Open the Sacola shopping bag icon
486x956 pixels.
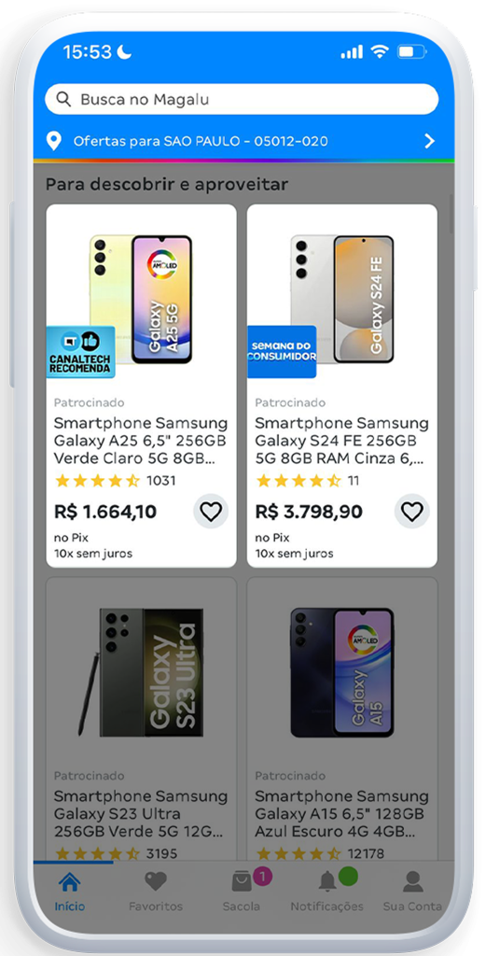(x=242, y=881)
